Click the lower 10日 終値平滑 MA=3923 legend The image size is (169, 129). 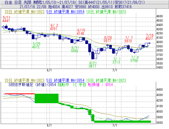point(106,80)
